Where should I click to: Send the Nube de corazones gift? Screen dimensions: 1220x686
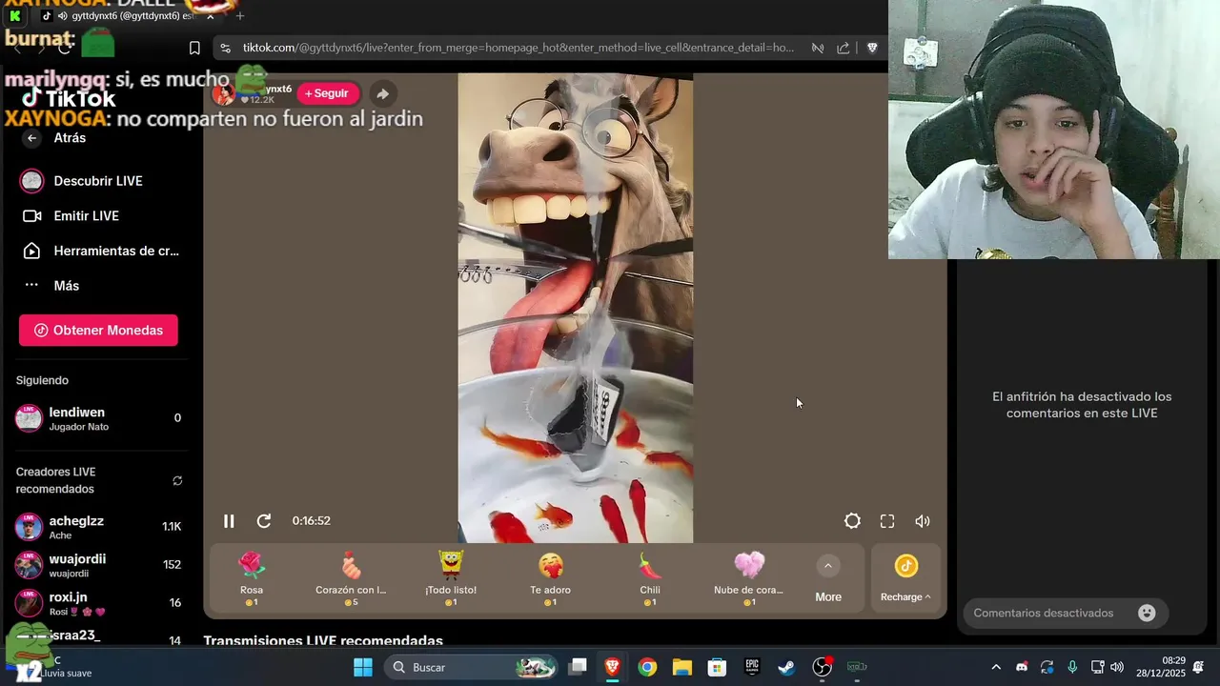749,578
